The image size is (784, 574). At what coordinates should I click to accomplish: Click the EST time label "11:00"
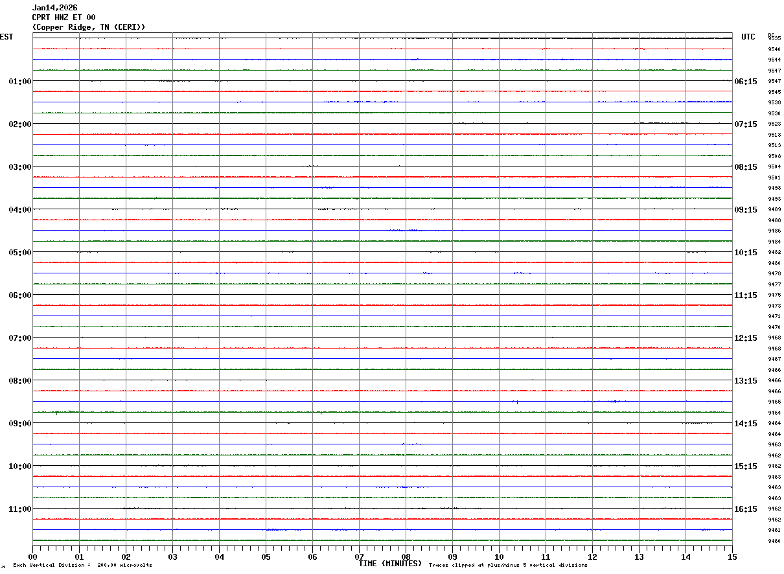pyautogui.click(x=20, y=509)
